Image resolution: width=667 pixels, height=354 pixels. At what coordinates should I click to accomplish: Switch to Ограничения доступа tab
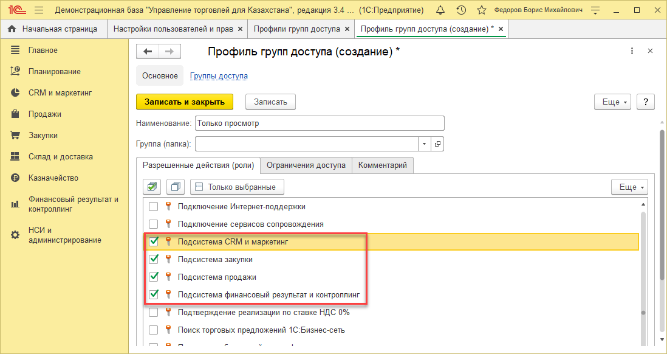(x=306, y=165)
